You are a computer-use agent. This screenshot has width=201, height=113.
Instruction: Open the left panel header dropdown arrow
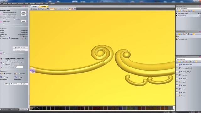click(x=24, y=6)
